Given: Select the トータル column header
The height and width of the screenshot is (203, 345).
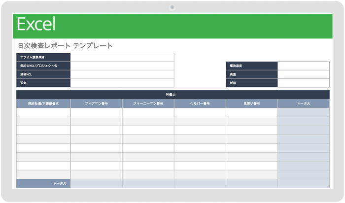Looking at the screenshot, I should pyautogui.click(x=304, y=103).
